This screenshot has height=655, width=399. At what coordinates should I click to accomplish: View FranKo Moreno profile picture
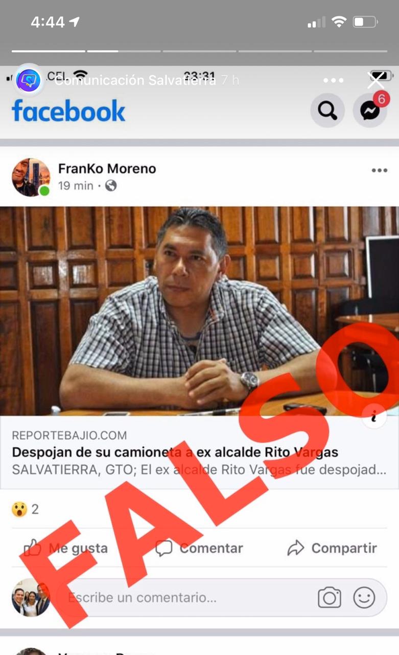pos(31,177)
